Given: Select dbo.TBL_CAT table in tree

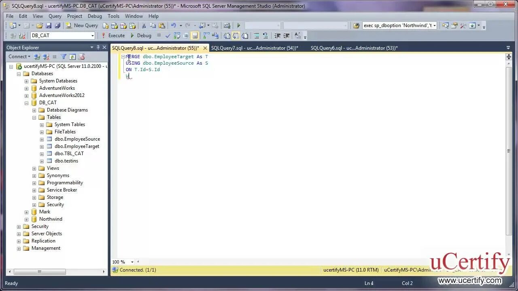Looking at the screenshot, I should point(69,154).
